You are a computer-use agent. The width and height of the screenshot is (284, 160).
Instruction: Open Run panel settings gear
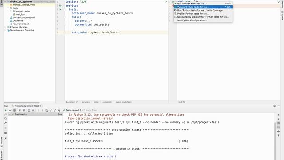(274, 106)
